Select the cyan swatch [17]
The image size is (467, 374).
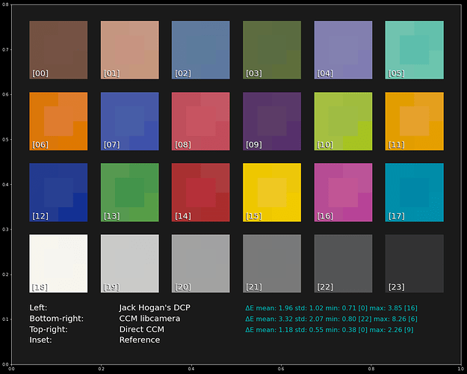pos(414,192)
